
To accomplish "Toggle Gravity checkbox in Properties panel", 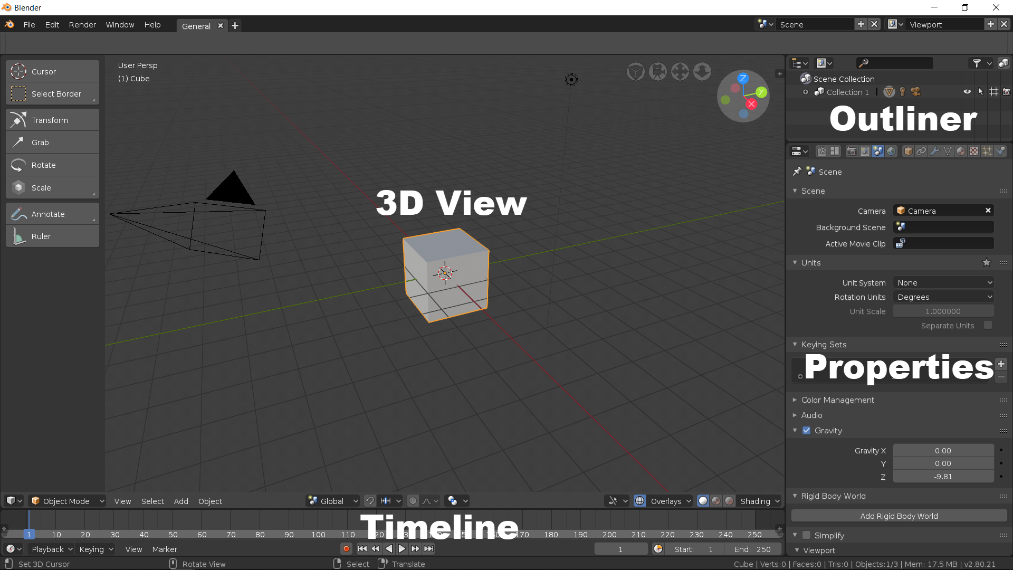I will click(806, 430).
